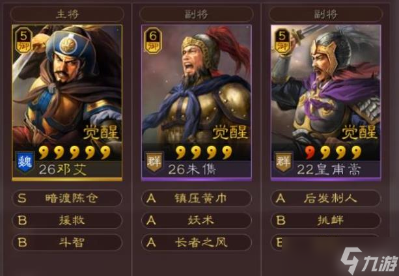399x276 pixels.
Task: Click the red star on 皇甫嵩's card
Action: coord(310,152)
